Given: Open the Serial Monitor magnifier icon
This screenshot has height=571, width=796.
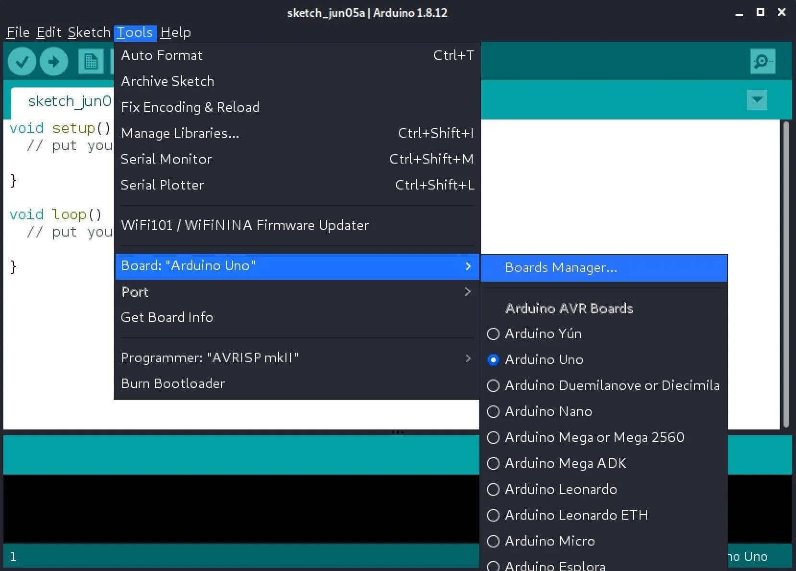Looking at the screenshot, I should [762, 61].
